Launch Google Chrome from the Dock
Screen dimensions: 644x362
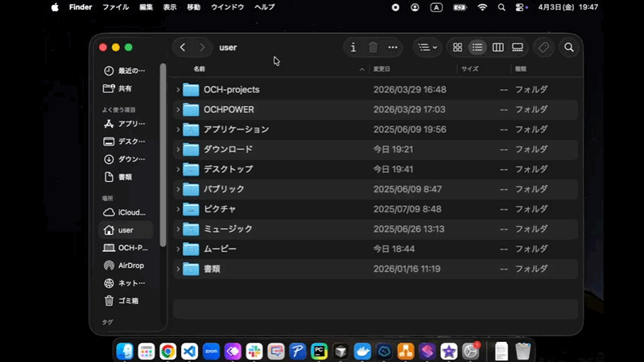pos(167,352)
